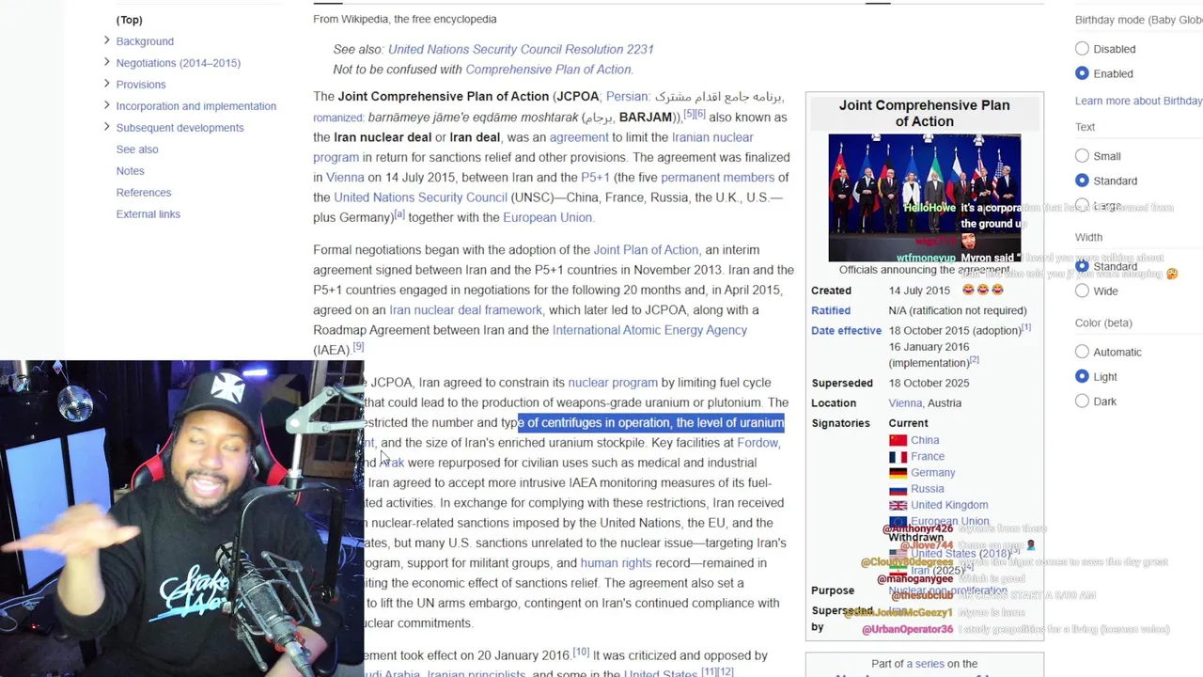Select Wide page width

tap(1082, 291)
